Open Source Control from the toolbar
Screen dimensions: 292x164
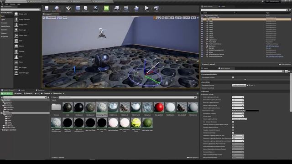pyautogui.click(x=57, y=9)
